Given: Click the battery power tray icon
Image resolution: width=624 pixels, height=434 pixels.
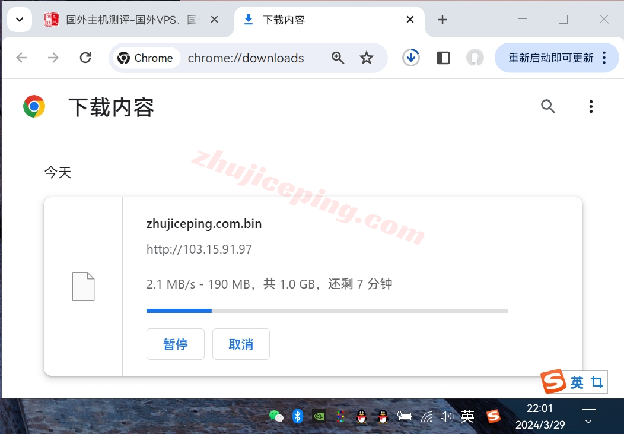Looking at the screenshot, I should click(x=404, y=416).
